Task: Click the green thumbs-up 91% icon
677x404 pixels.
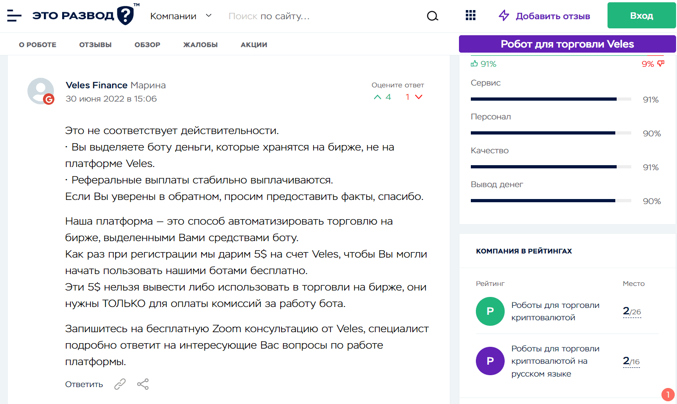Action: click(x=474, y=64)
